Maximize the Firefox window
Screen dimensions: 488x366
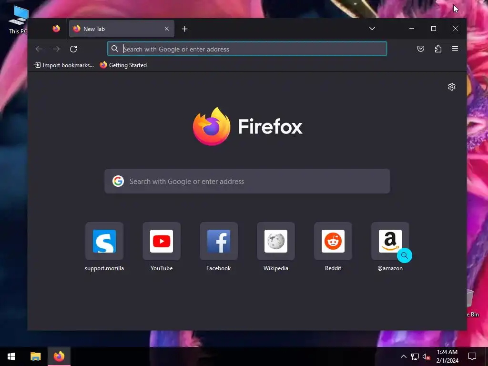coord(434,29)
